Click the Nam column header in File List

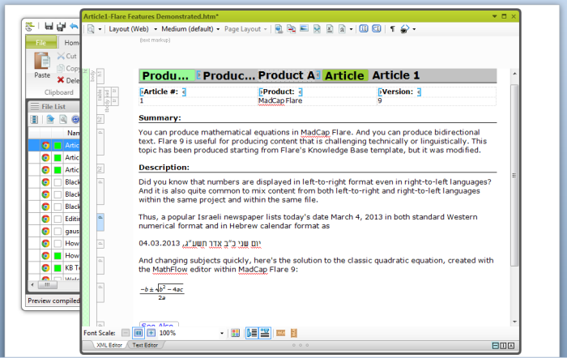coord(73,133)
